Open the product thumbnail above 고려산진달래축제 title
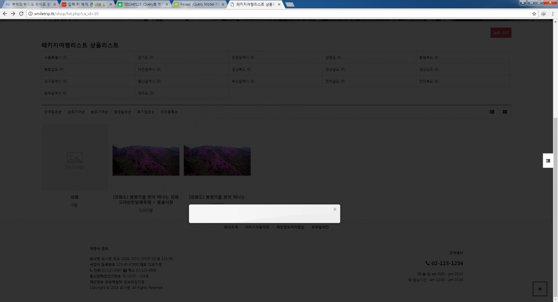This screenshot has height=302, width=558. 146,161
